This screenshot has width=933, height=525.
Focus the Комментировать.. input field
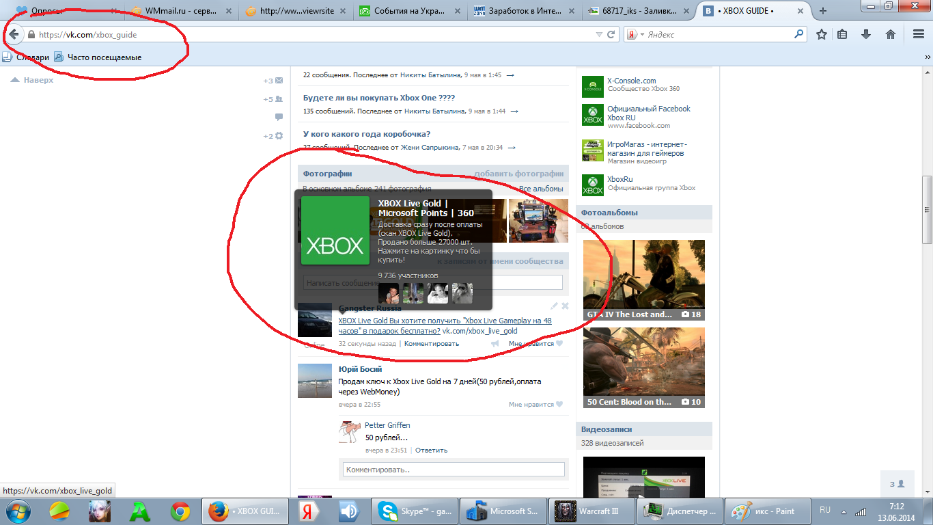click(454, 470)
